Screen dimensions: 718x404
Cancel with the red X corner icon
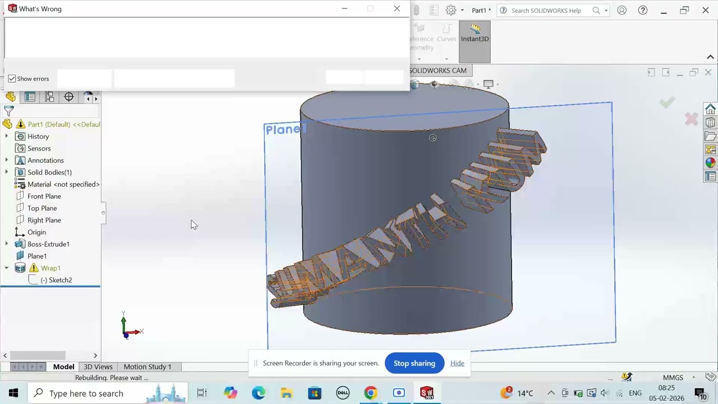tap(691, 119)
